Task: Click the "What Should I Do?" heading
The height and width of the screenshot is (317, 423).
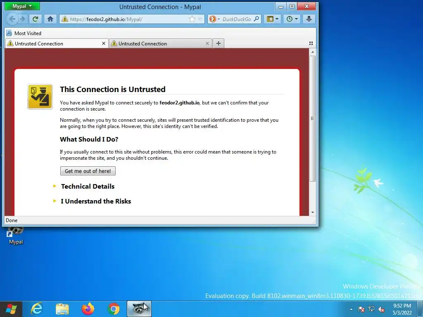Action: [89, 140]
